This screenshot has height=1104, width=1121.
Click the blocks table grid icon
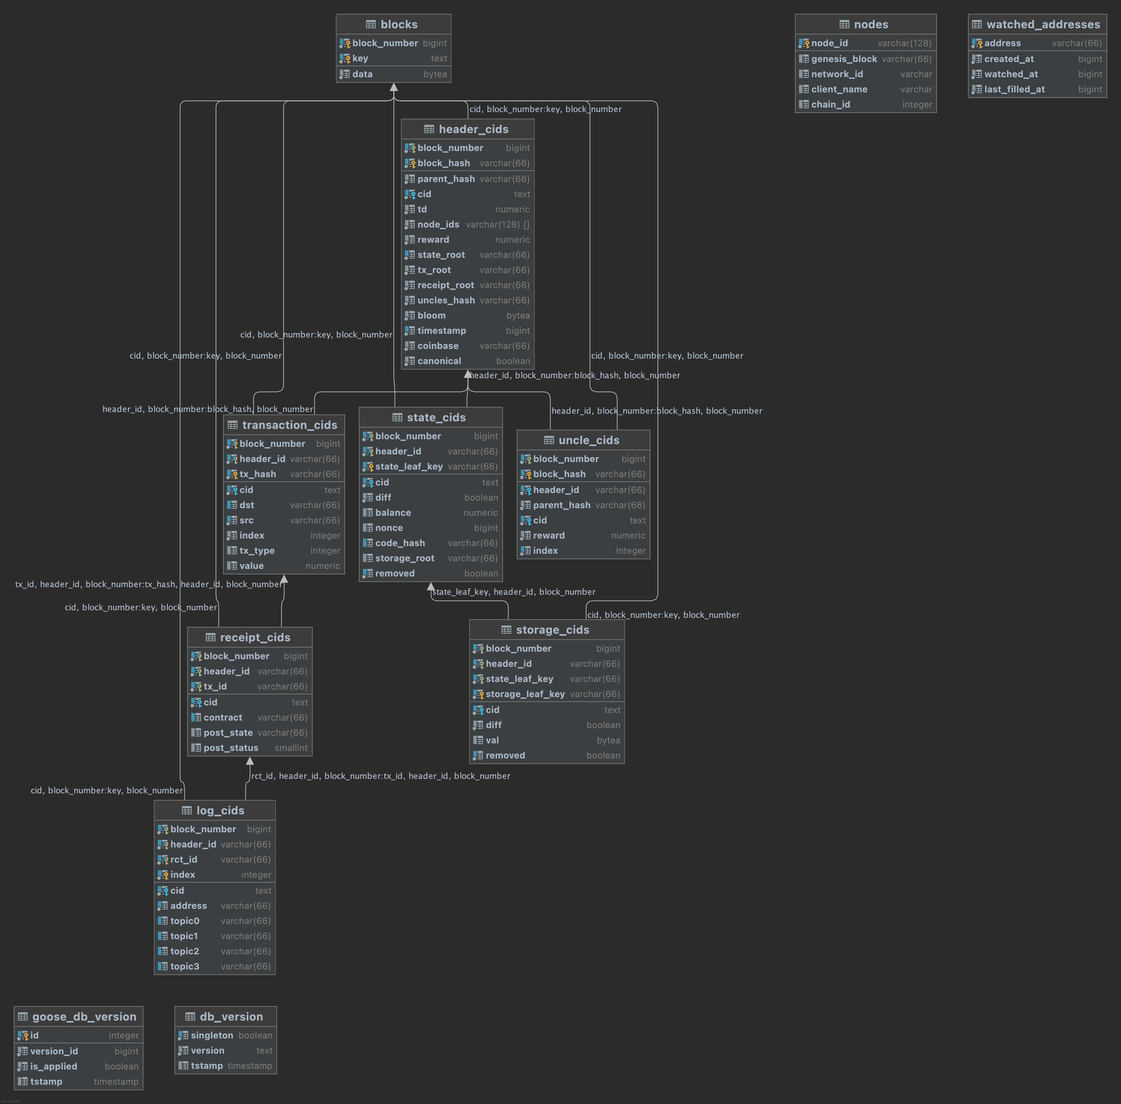click(x=371, y=24)
